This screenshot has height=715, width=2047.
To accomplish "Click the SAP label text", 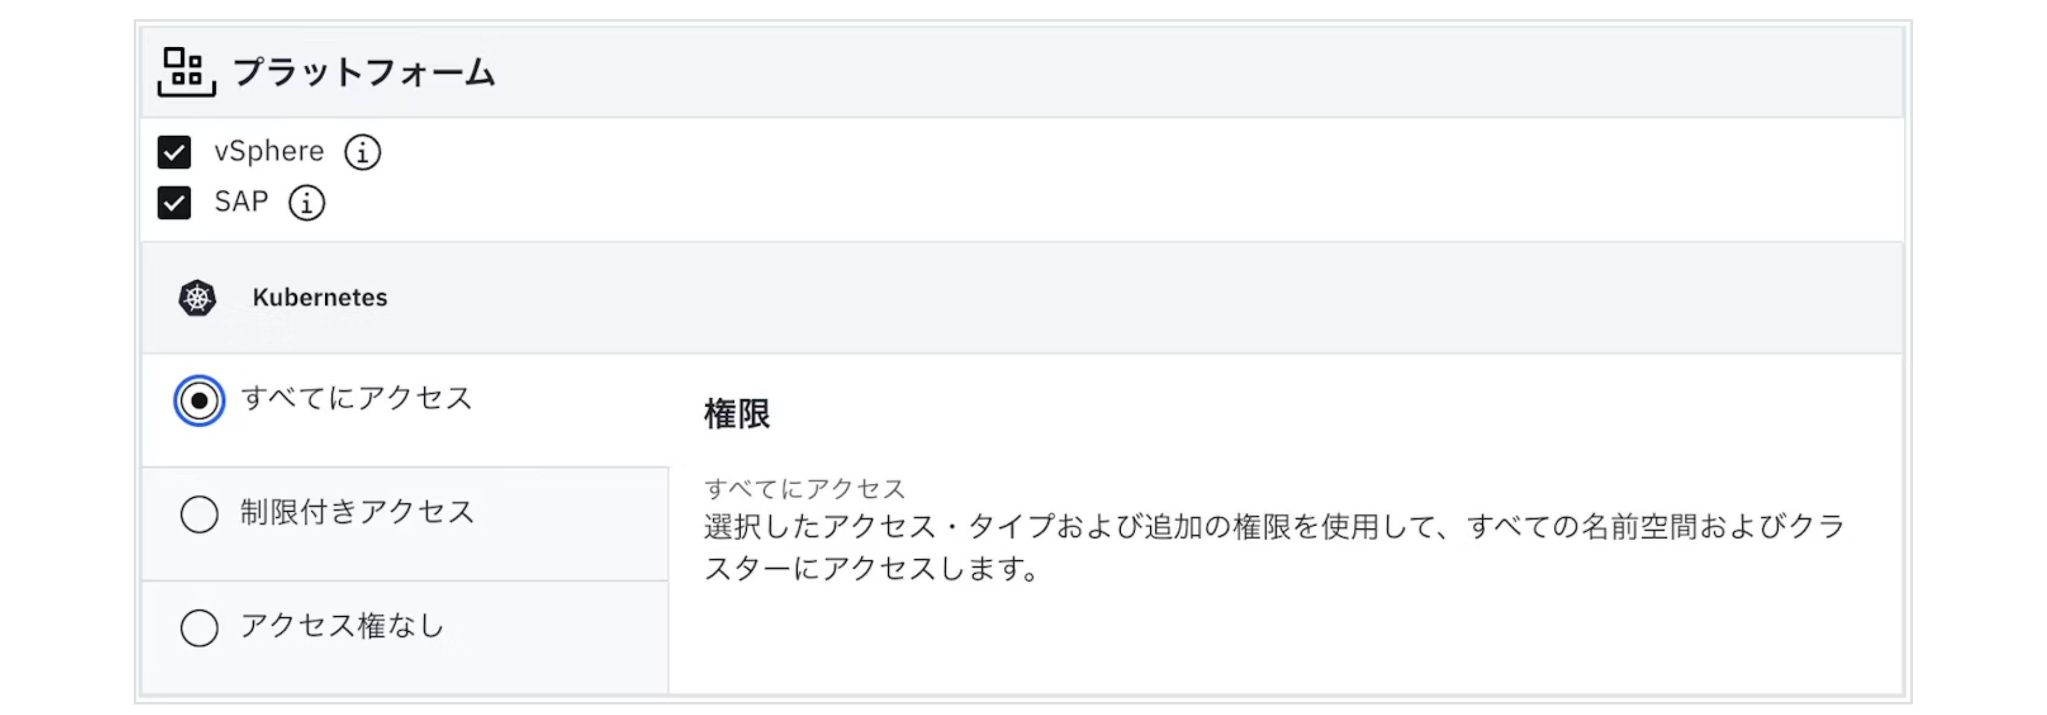I will [241, 202].
